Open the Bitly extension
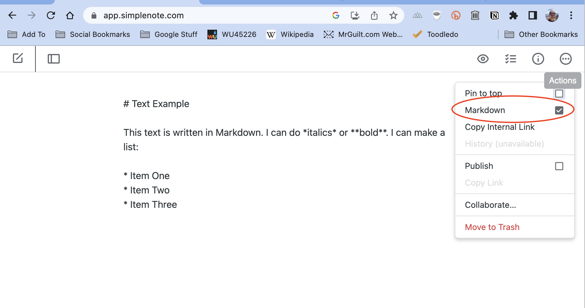This screenshot has height=308, width=585. click(456, 15)
